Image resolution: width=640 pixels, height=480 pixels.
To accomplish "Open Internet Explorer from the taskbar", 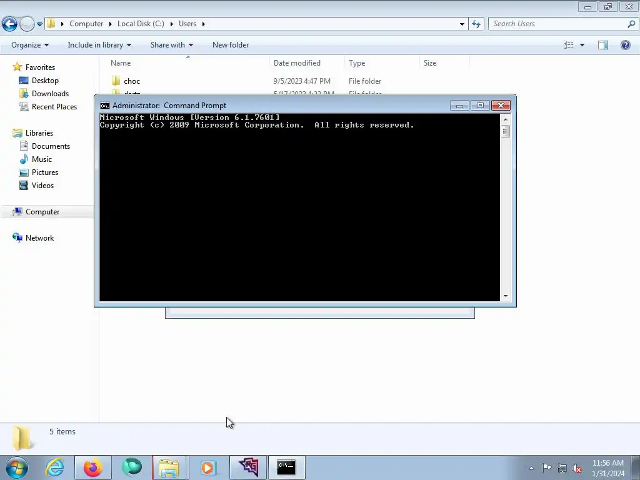I will (55, 467).
